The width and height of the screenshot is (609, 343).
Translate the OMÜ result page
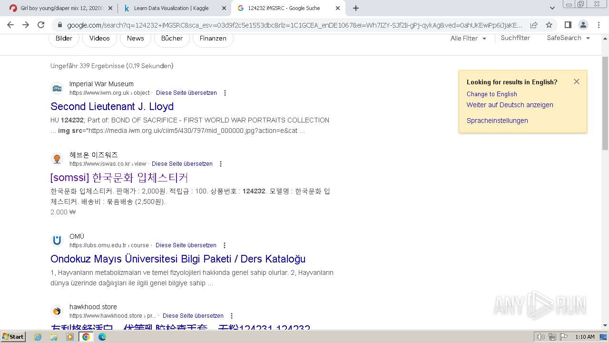click(186, 245)
